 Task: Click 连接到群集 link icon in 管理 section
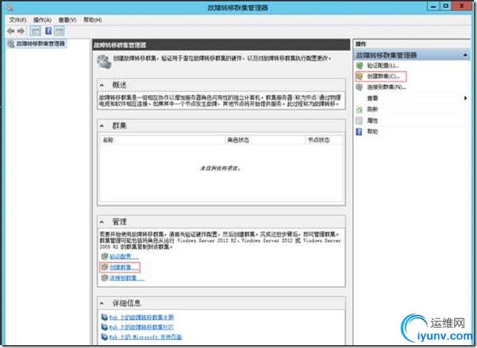click(x=104, y=278)
